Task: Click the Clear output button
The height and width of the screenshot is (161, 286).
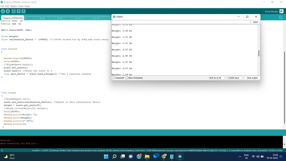Action: (252, 78)
